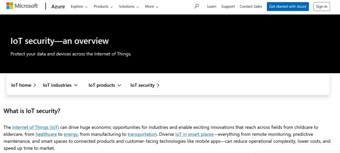
Task: Go to Azure home link
Action: [58, 7]
